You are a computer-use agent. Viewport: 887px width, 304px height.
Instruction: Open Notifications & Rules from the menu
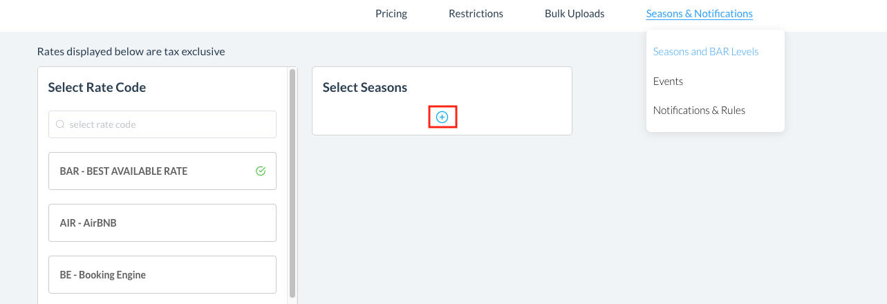pos(699,111)
